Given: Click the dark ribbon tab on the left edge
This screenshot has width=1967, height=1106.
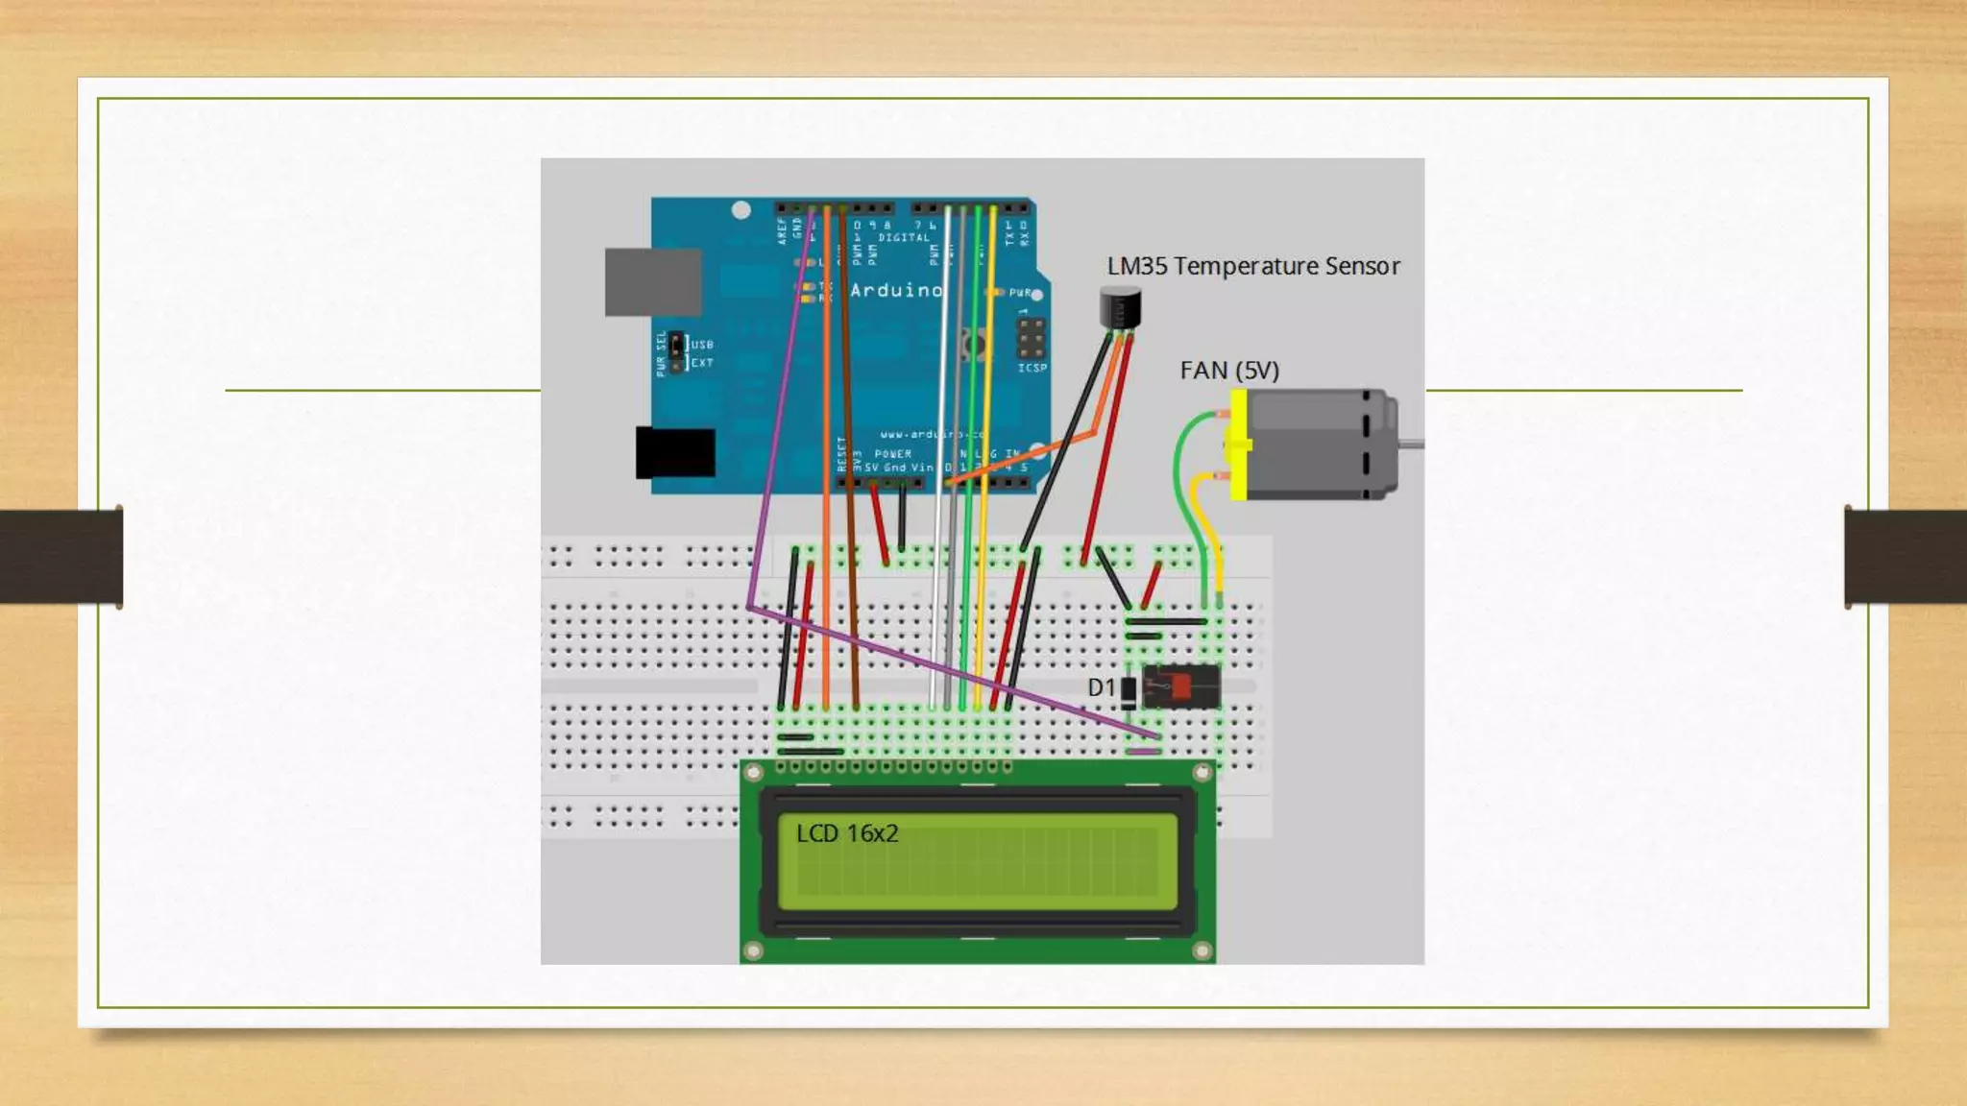Looking at the screenshot, I should (61, 557).
